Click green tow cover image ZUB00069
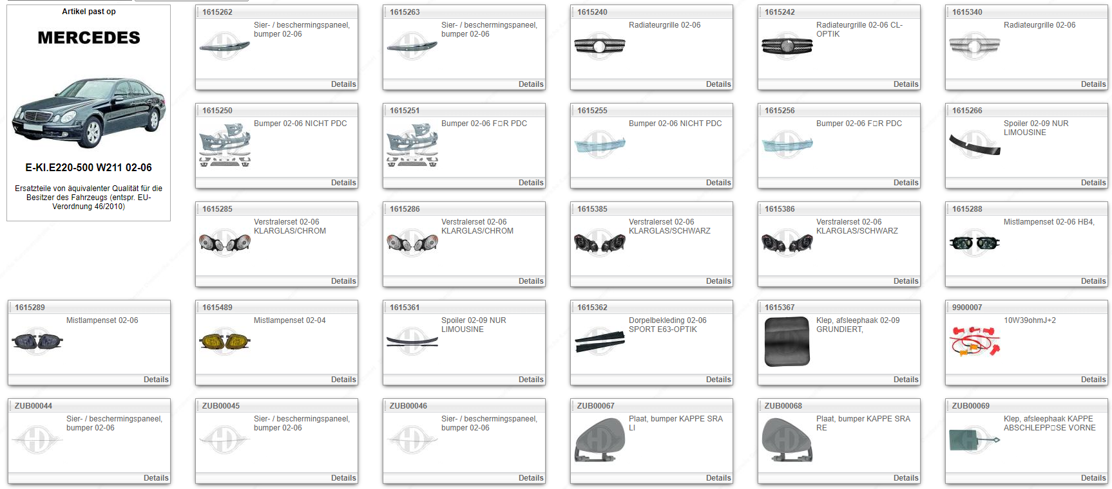This screenshot has height=489, width=1112. click(975, 440)
